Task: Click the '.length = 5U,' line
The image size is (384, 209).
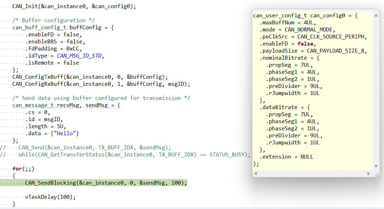Action: [x=46, y=126]
